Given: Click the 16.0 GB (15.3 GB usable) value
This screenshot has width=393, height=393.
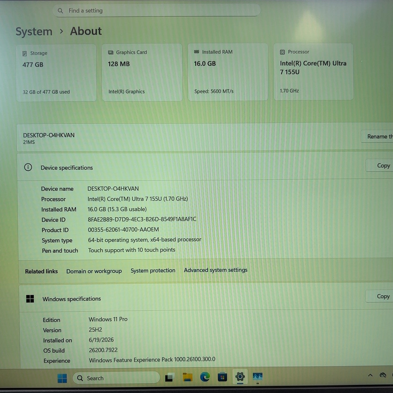Looking at the screenshot, I should (117, 209).
